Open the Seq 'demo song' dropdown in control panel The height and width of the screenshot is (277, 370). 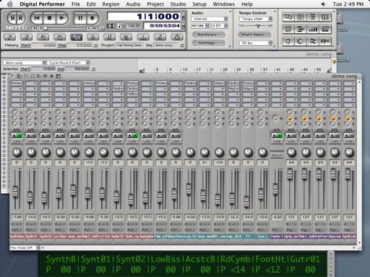(168, 45)
